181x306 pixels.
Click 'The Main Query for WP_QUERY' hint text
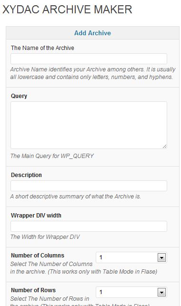(52, 156)
